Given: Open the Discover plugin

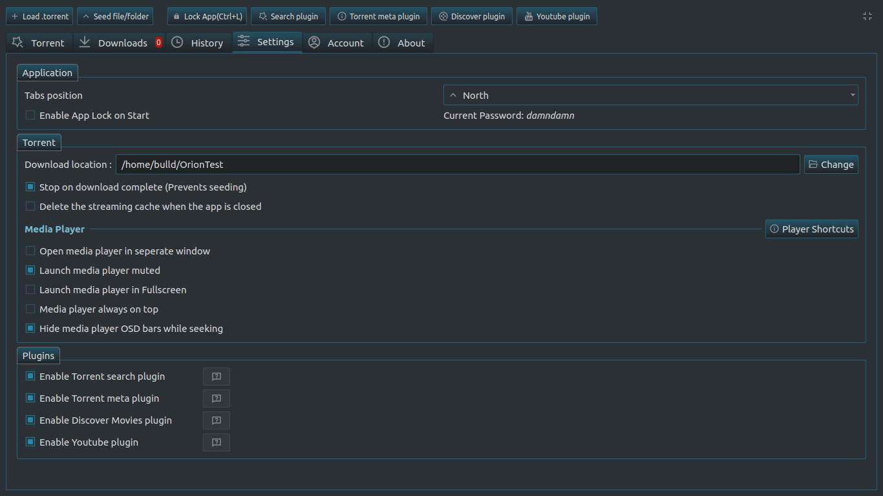Looking at the screenshot, I should 472,16.
